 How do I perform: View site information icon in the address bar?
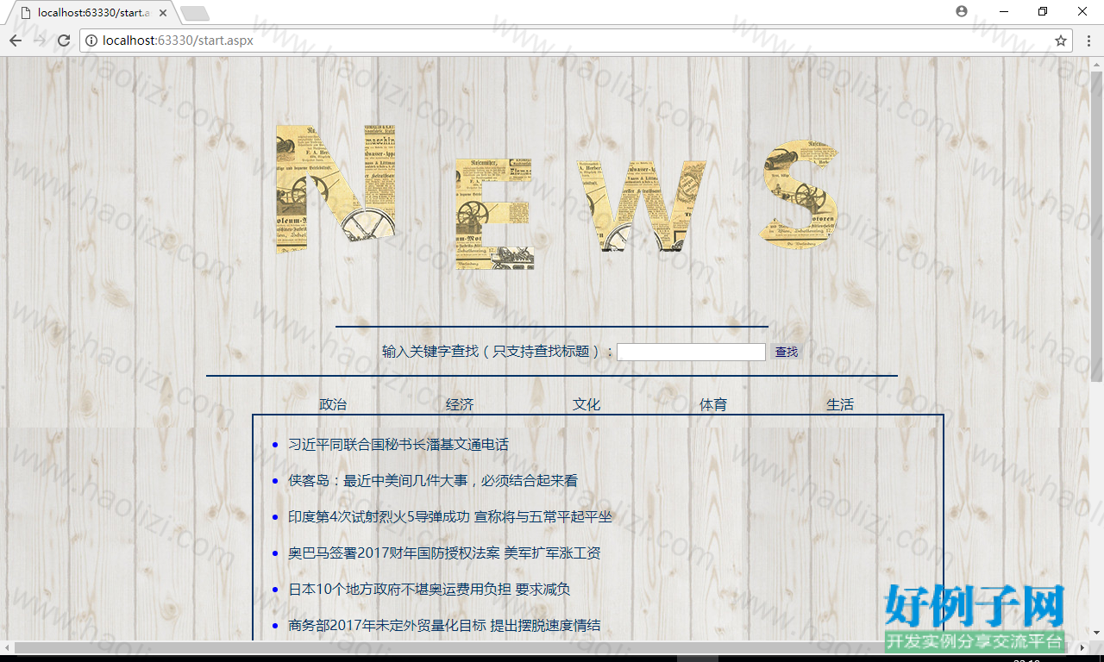pos(91,41)
